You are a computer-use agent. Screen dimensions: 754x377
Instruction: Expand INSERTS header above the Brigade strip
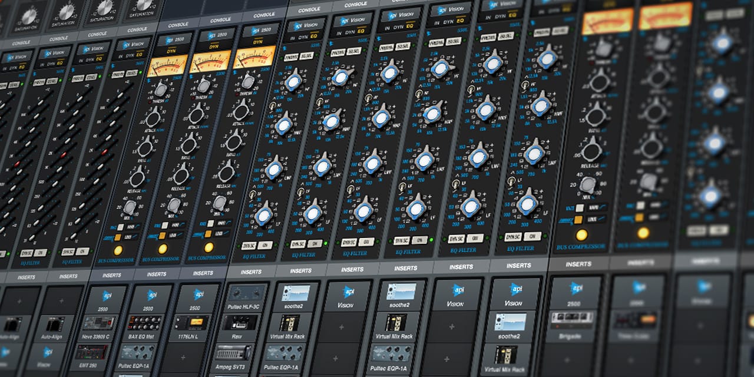[578, 264]
